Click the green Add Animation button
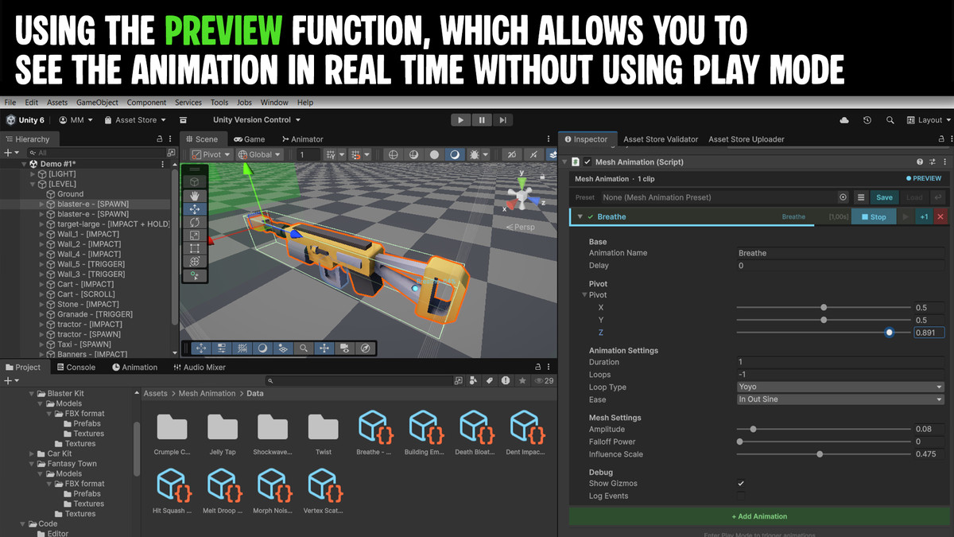The width and height of the screenshot is (954, 537). [759, 516]
